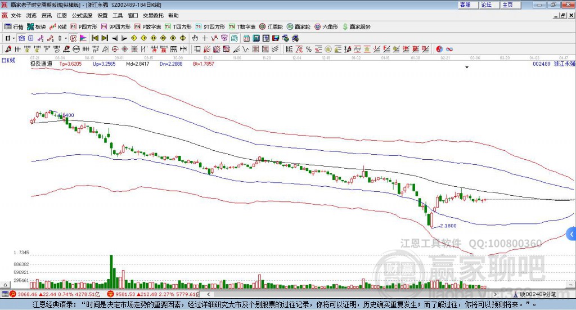The height and width of the screenshot is (310, 576).
Task: Click the 极反通道 indicator label
Action: point(41,64)
